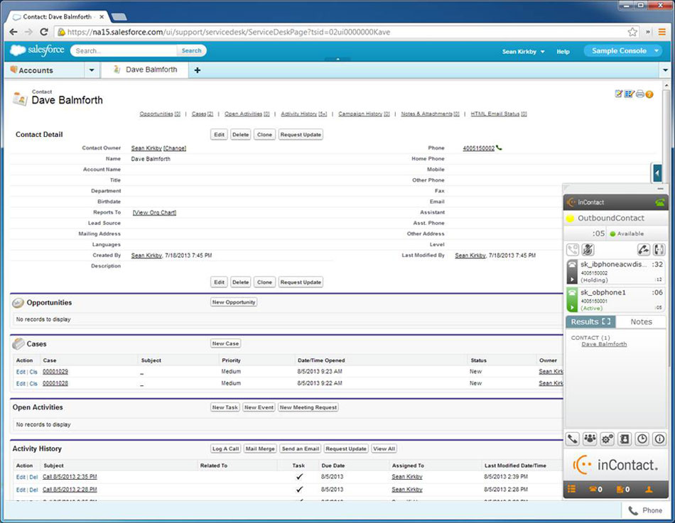Click the View Org Chart link
675x523 pixels.
(x=154, y=212)
